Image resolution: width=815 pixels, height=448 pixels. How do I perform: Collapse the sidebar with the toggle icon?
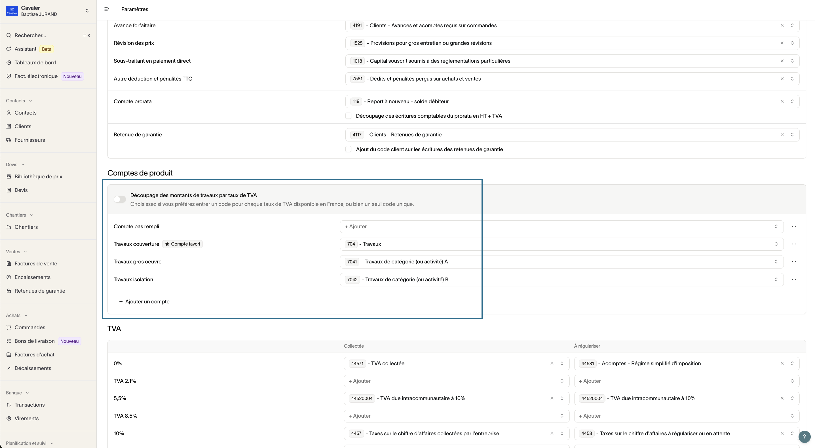coord(107,9)
